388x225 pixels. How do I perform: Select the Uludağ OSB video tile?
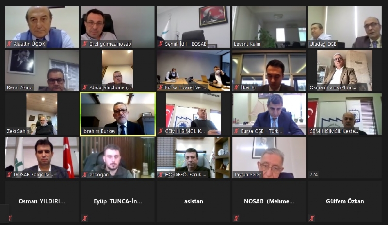pyautogui.click(x=345, y=27)
